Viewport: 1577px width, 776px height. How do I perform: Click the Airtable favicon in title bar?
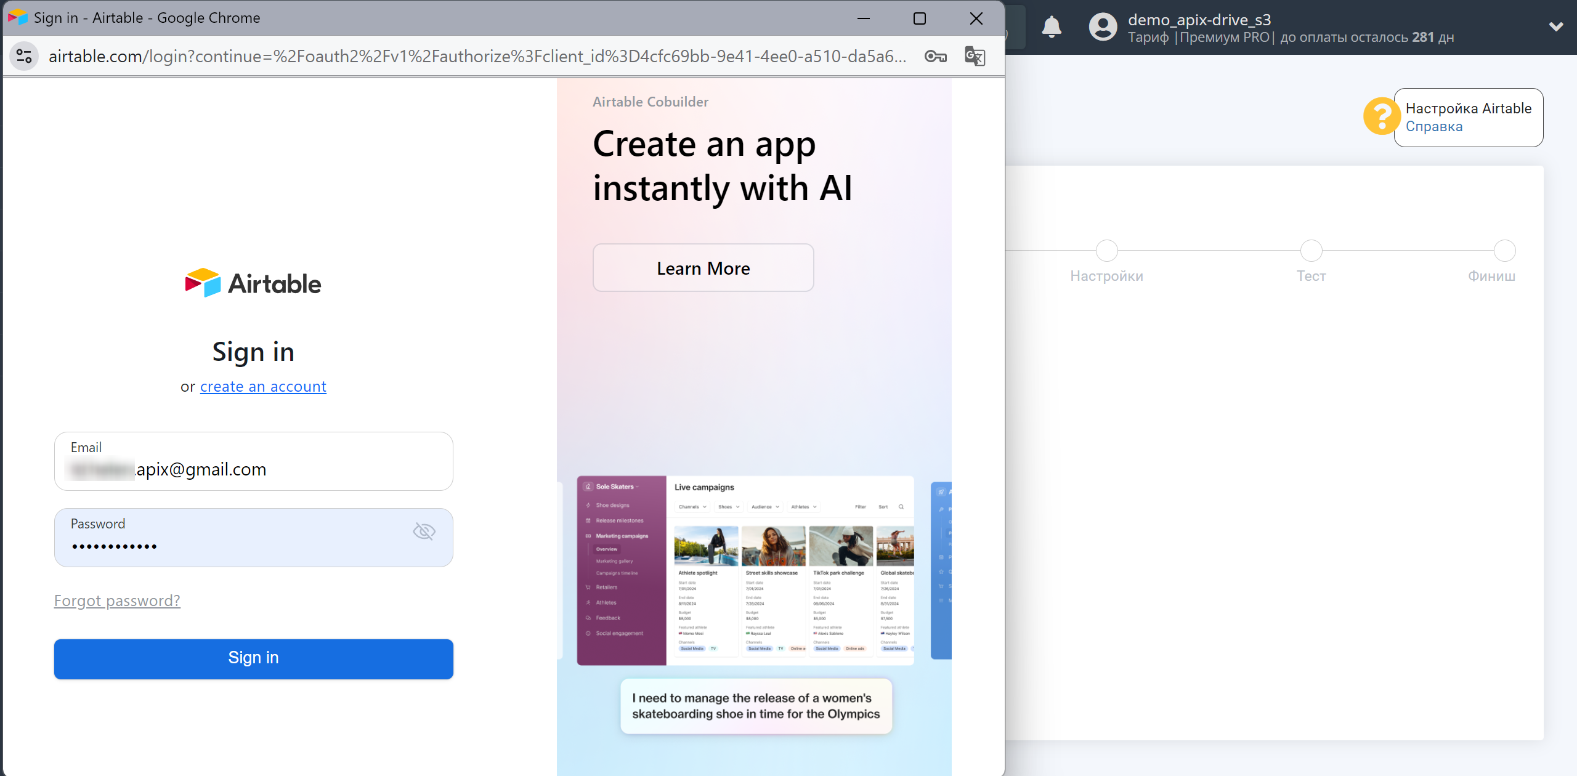pos(18,17)
